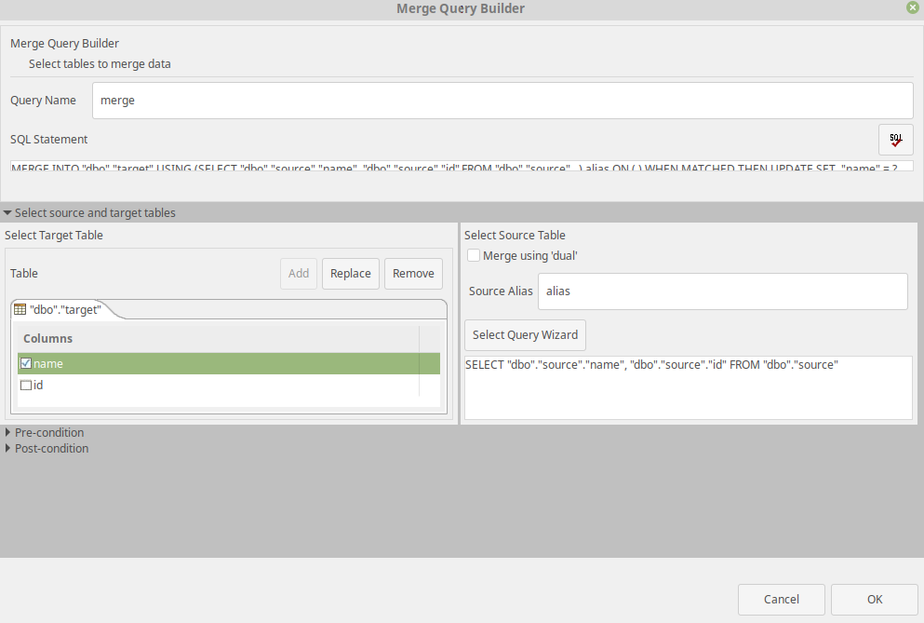
Task: Select the "dbo"."target" tab
Action: (64, 309)
